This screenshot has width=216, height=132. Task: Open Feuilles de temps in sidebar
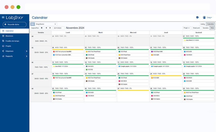[x=12, y=41]
